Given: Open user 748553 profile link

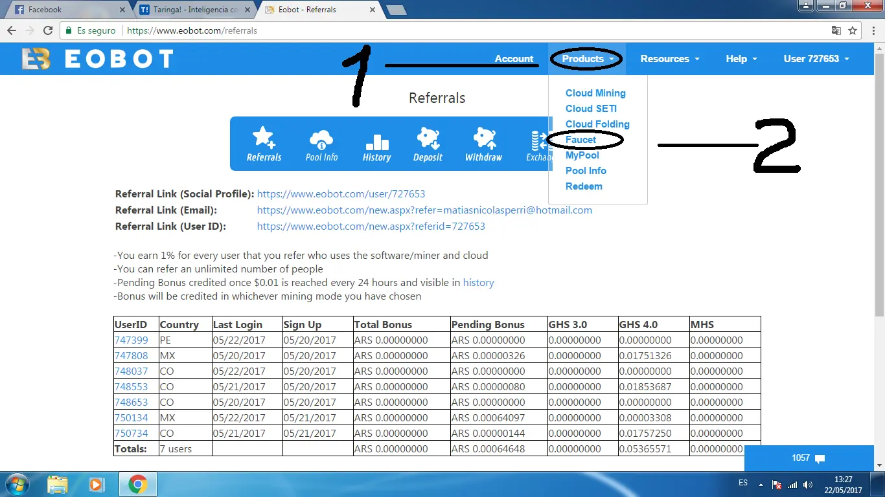Looking at the screenshot, I should click(x=131, y=387).
